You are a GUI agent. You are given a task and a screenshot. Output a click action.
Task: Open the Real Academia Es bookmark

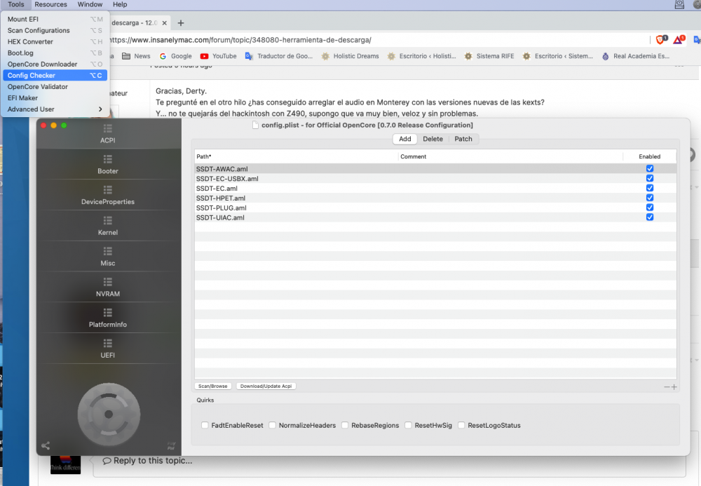click(635, 56)
